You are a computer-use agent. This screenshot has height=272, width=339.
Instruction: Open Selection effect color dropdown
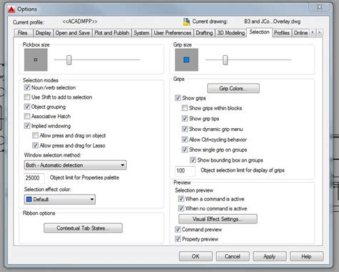click(x=60, y=199)
